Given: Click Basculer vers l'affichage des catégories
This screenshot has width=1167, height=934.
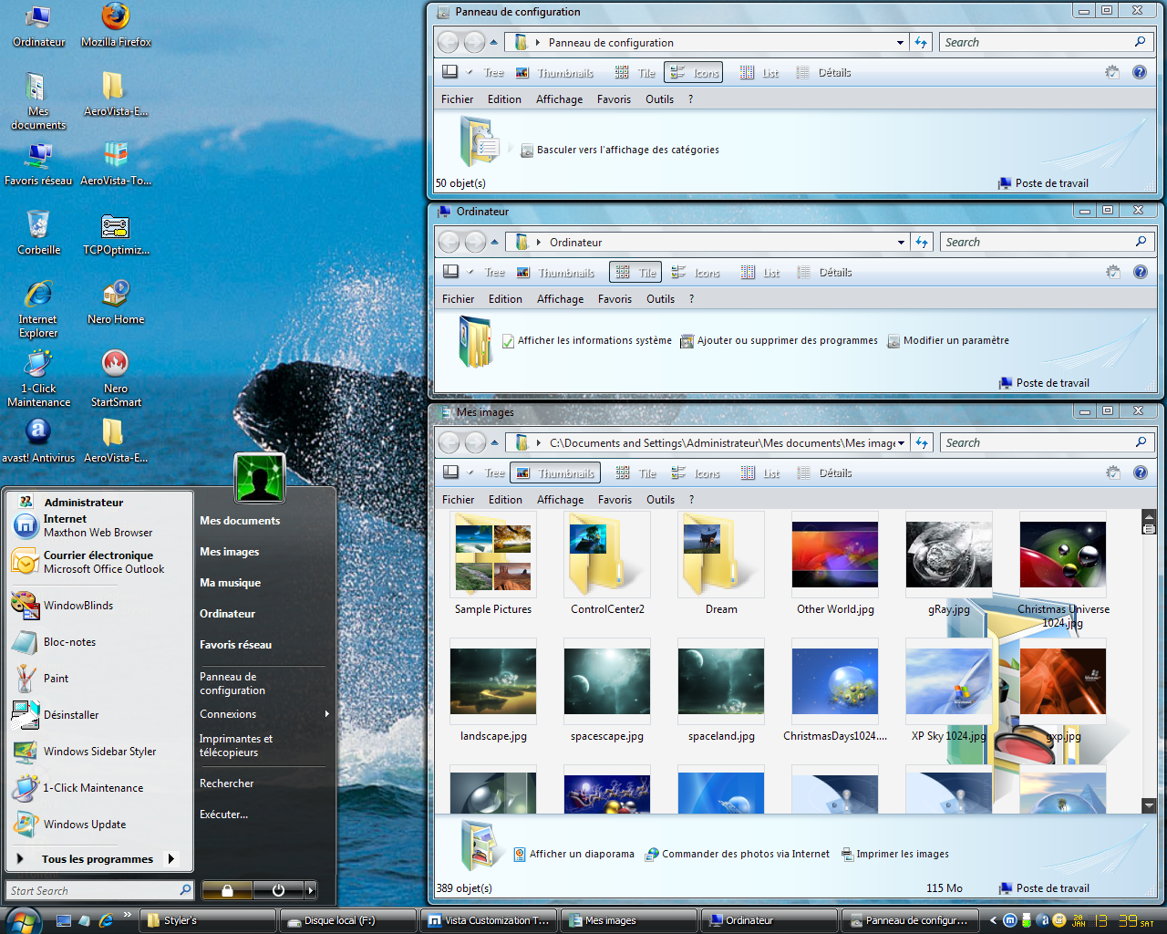Looking at the screenshot, I should point(627,150).
